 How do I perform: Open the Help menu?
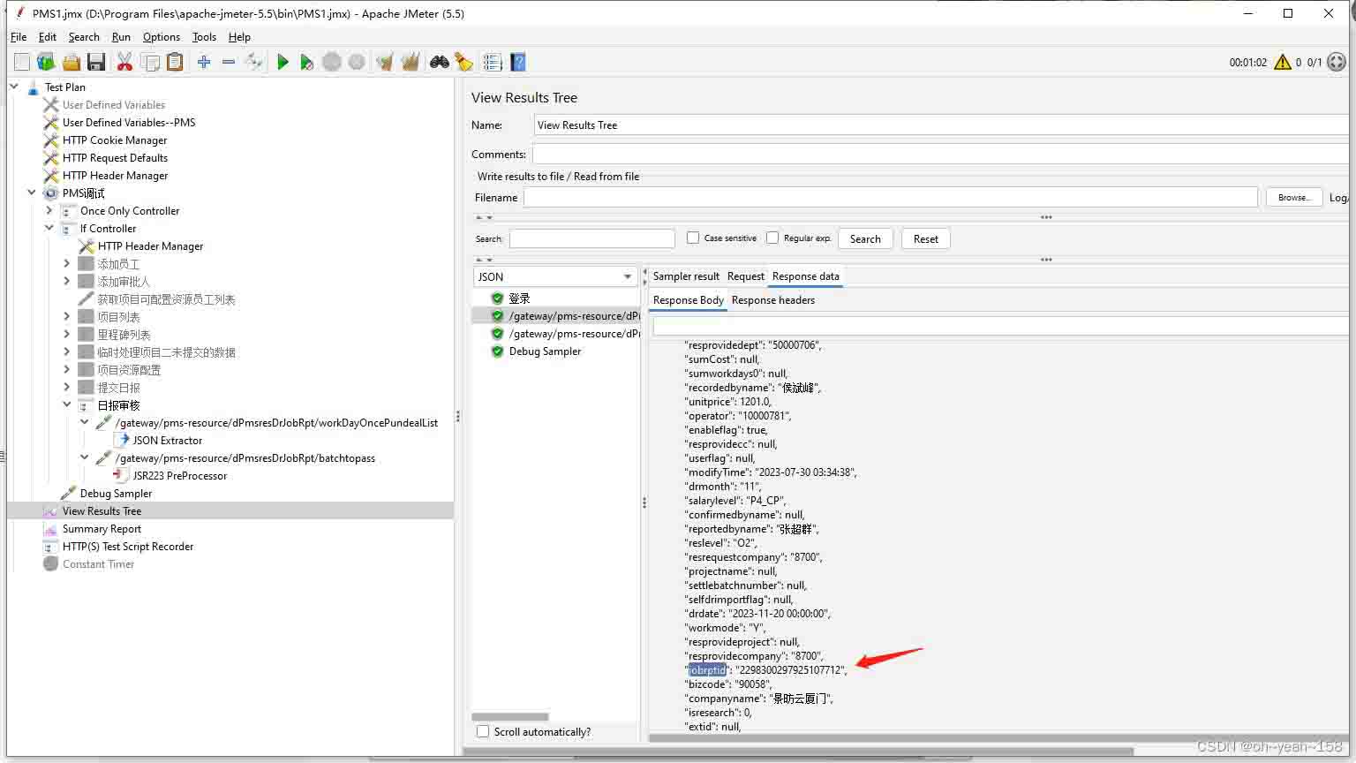tap(239, 37)
